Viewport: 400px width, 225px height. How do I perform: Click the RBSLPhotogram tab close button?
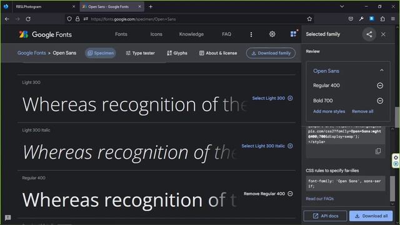tap(74, 7)
